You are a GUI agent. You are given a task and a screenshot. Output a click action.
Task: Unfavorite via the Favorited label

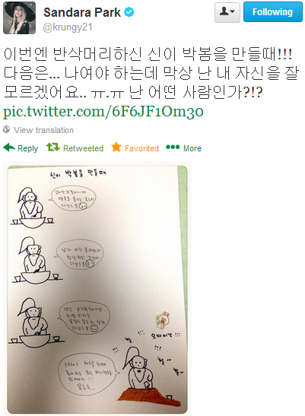click(x=141, y=148)
